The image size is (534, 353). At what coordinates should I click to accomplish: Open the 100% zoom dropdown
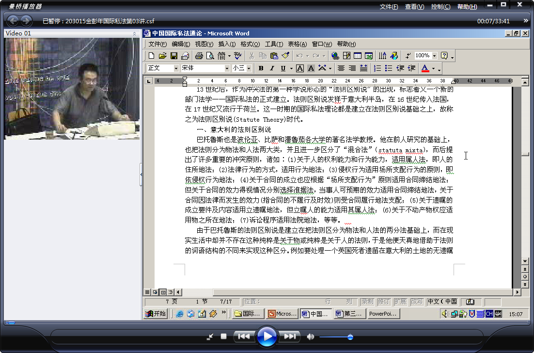[435, 56]
